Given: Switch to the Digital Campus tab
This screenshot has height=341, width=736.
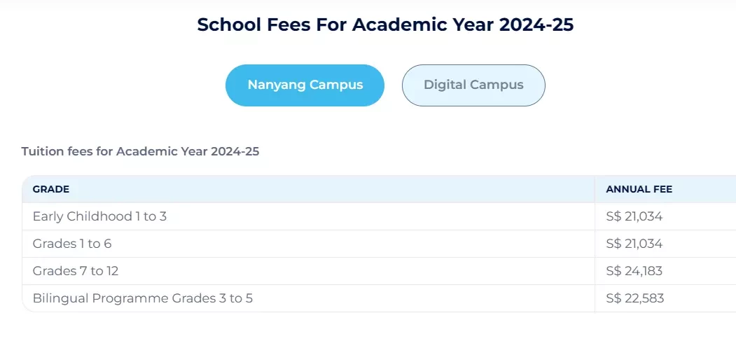Looking at the screenshot, I should [473, 85].
